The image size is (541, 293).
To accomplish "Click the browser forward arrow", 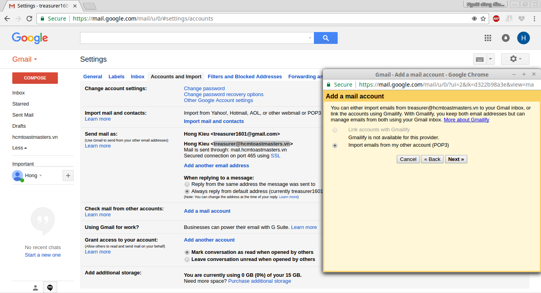I will tap(18, 19).
